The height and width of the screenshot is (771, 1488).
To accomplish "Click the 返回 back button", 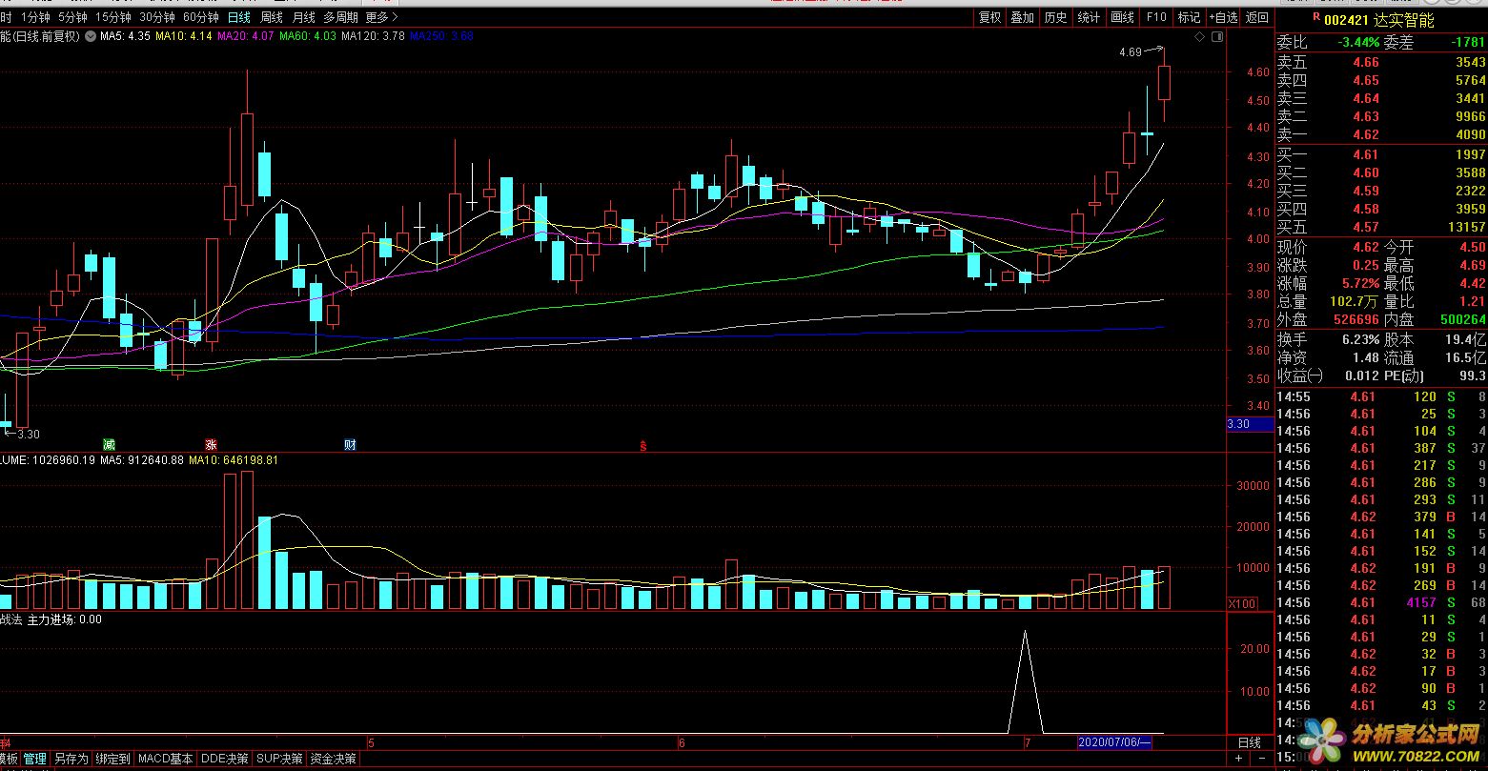I will click(1257, 17).
